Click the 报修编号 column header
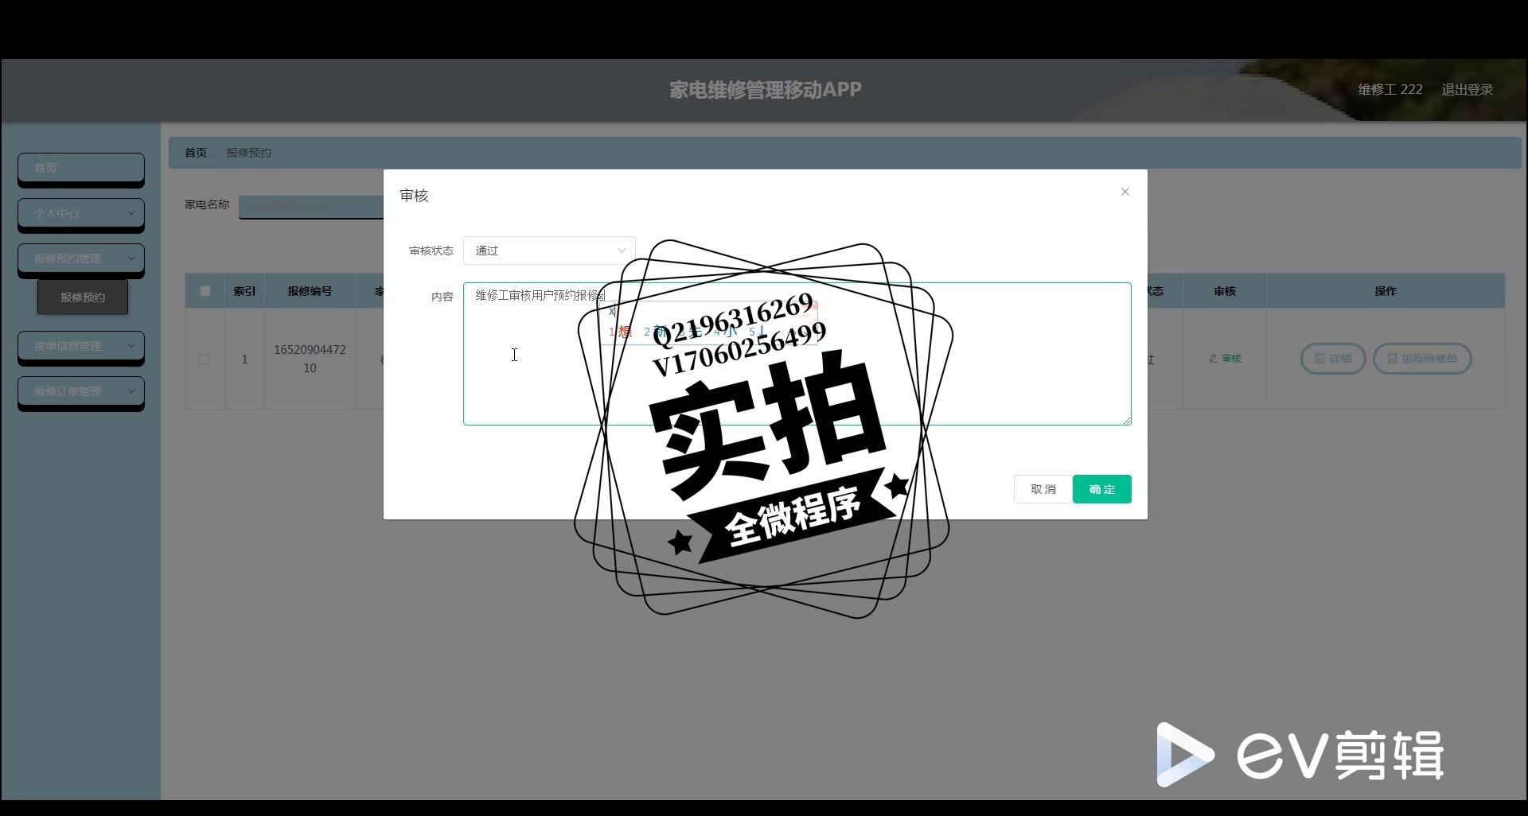 (x=310, y=291)
